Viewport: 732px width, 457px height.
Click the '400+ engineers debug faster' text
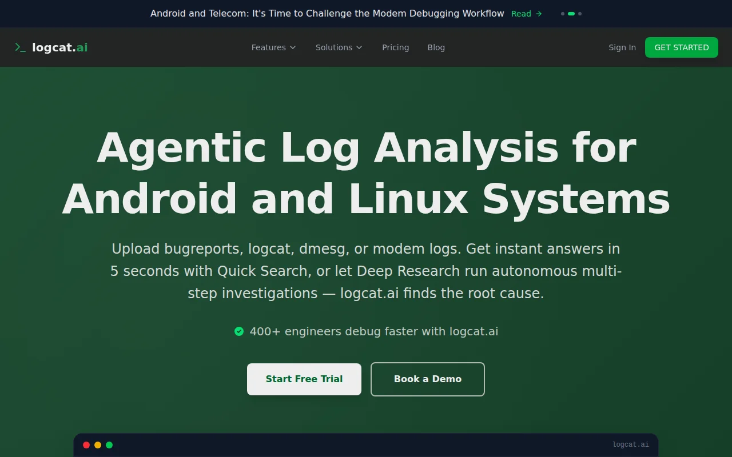[374, 331]
